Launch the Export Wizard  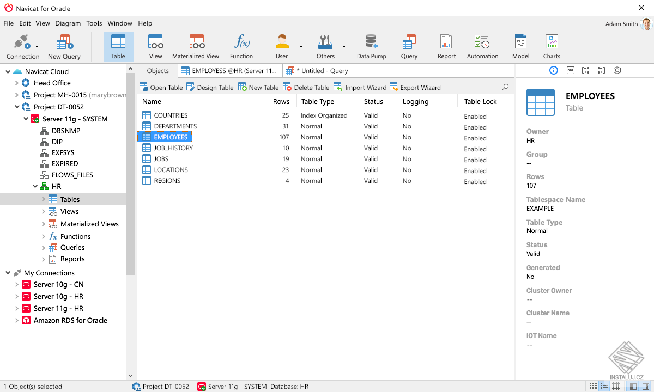pos(415,87)
